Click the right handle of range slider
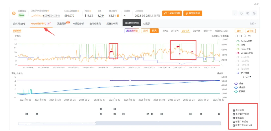The height and width of the screenshot is (131, 271). click(x=221, y=123)
